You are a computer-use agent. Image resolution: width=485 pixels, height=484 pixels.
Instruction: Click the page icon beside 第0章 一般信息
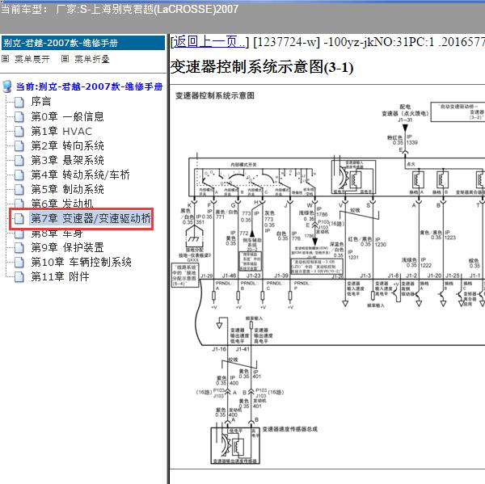[19, 116]
